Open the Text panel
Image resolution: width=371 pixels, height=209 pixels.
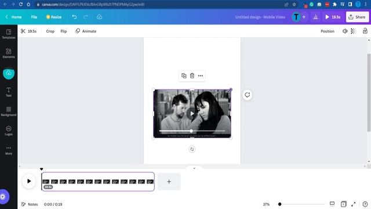pos(9,92)
